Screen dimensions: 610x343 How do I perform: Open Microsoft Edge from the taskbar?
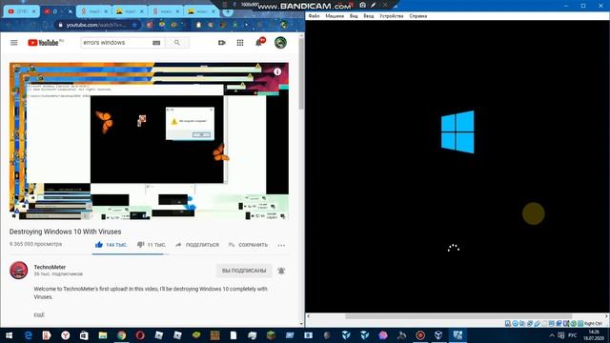(x=28, y=335)
